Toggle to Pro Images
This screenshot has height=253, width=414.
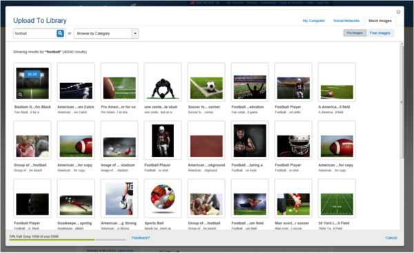coord(355,32)
